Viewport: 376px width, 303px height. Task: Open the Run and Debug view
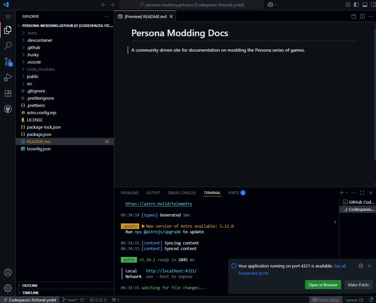point(8,77)
